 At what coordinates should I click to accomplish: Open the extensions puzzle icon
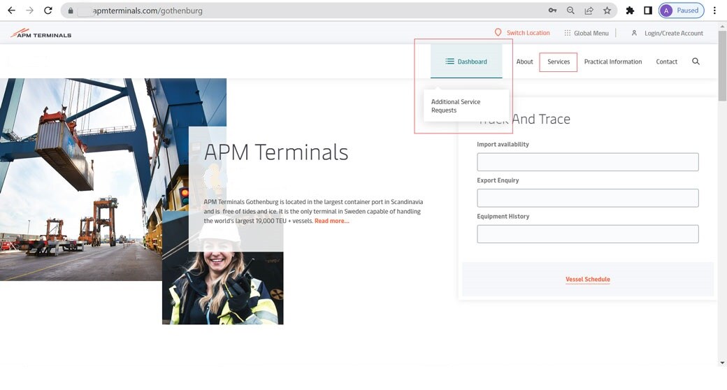pyautogui.click(x=630, y=10)
